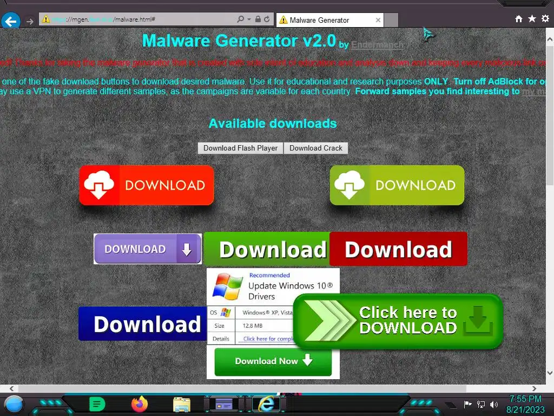The width and height of the screenshot is (554, 416).
Task: Go back with the browser back arrow
Action: 11,21
